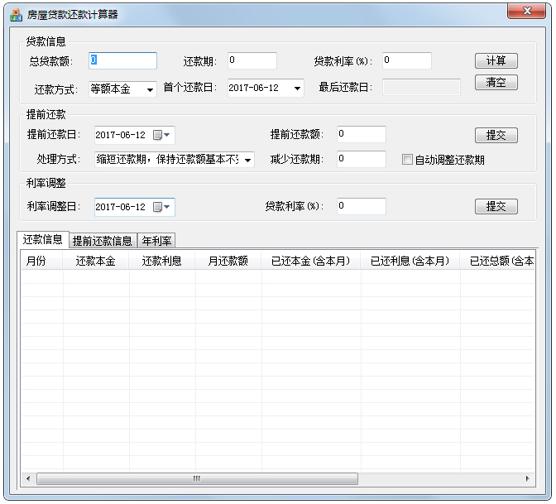Select the 还款信息 tab
The image size is (556, 504).
click(42, 240)
